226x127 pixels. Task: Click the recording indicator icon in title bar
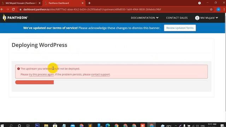(200, 3)
